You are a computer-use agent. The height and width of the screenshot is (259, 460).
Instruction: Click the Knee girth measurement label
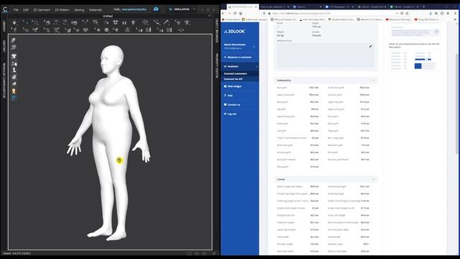coord(333,117)
